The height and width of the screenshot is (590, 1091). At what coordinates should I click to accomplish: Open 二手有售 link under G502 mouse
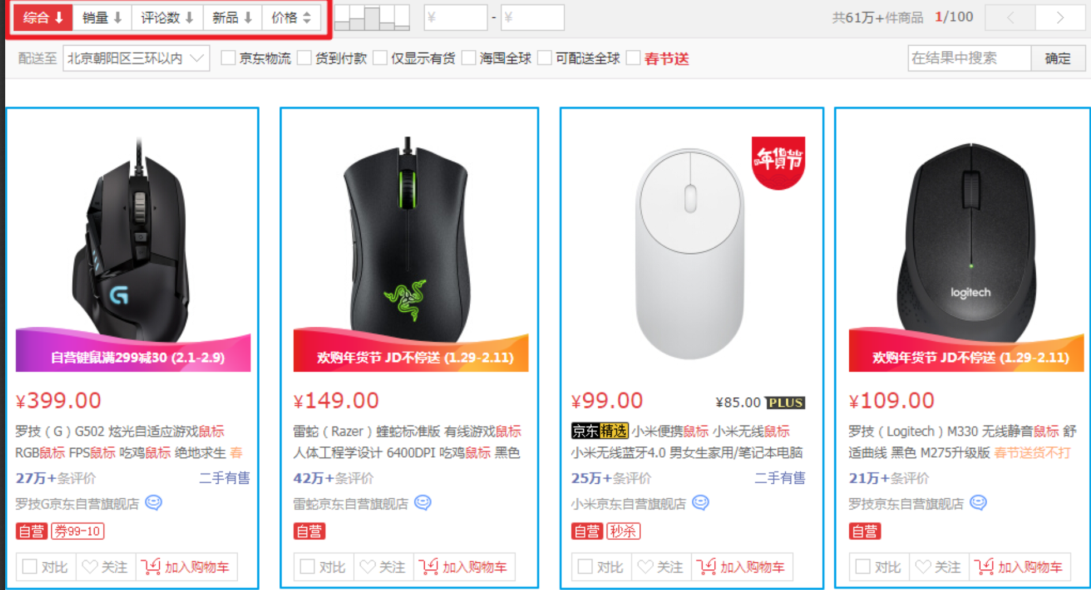tap(224, 478)
